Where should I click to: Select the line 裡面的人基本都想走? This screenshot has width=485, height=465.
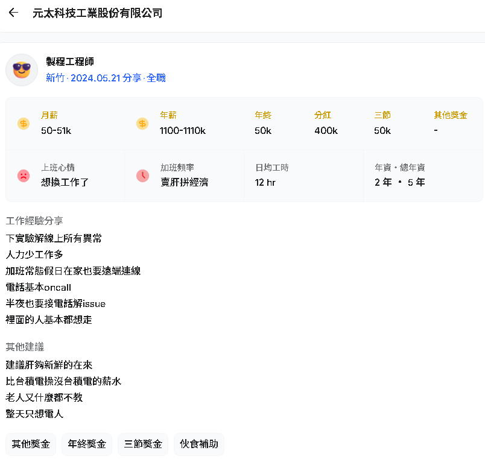tap(49, 320)
